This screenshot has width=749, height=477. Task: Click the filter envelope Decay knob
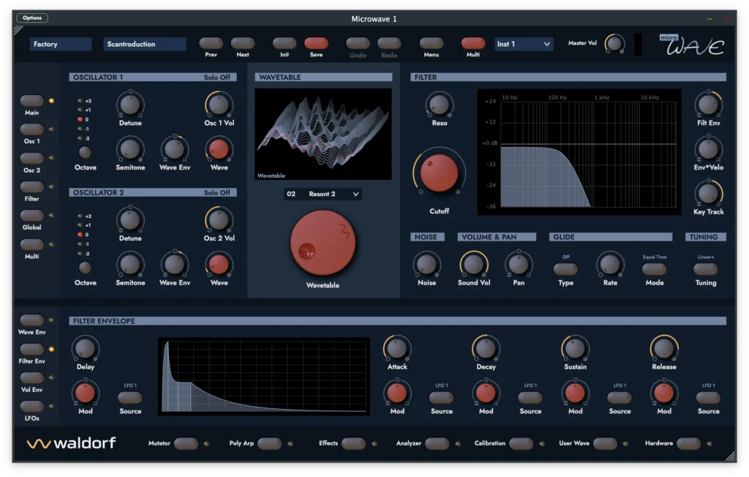point(486,348)
